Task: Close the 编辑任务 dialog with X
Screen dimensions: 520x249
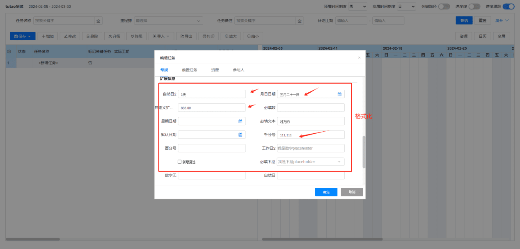Action: [x=359, y=58]
